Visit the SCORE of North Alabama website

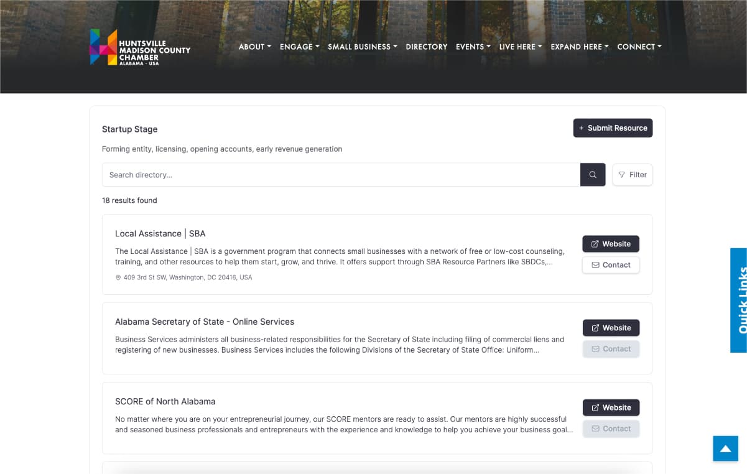point(611,407)
